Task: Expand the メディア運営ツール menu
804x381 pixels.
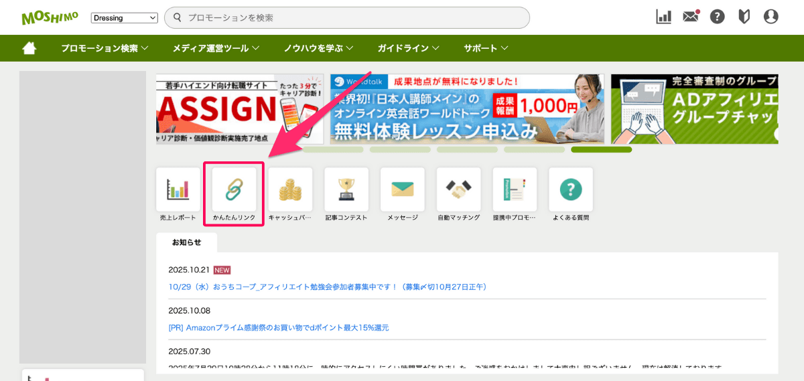Action: tap(216, 48)
